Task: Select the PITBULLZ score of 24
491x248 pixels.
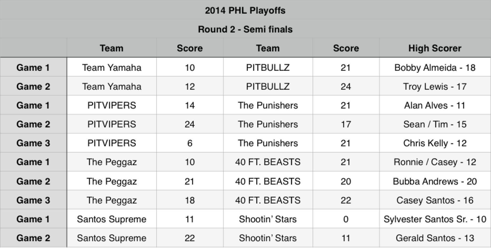Action: coord(346,87)
